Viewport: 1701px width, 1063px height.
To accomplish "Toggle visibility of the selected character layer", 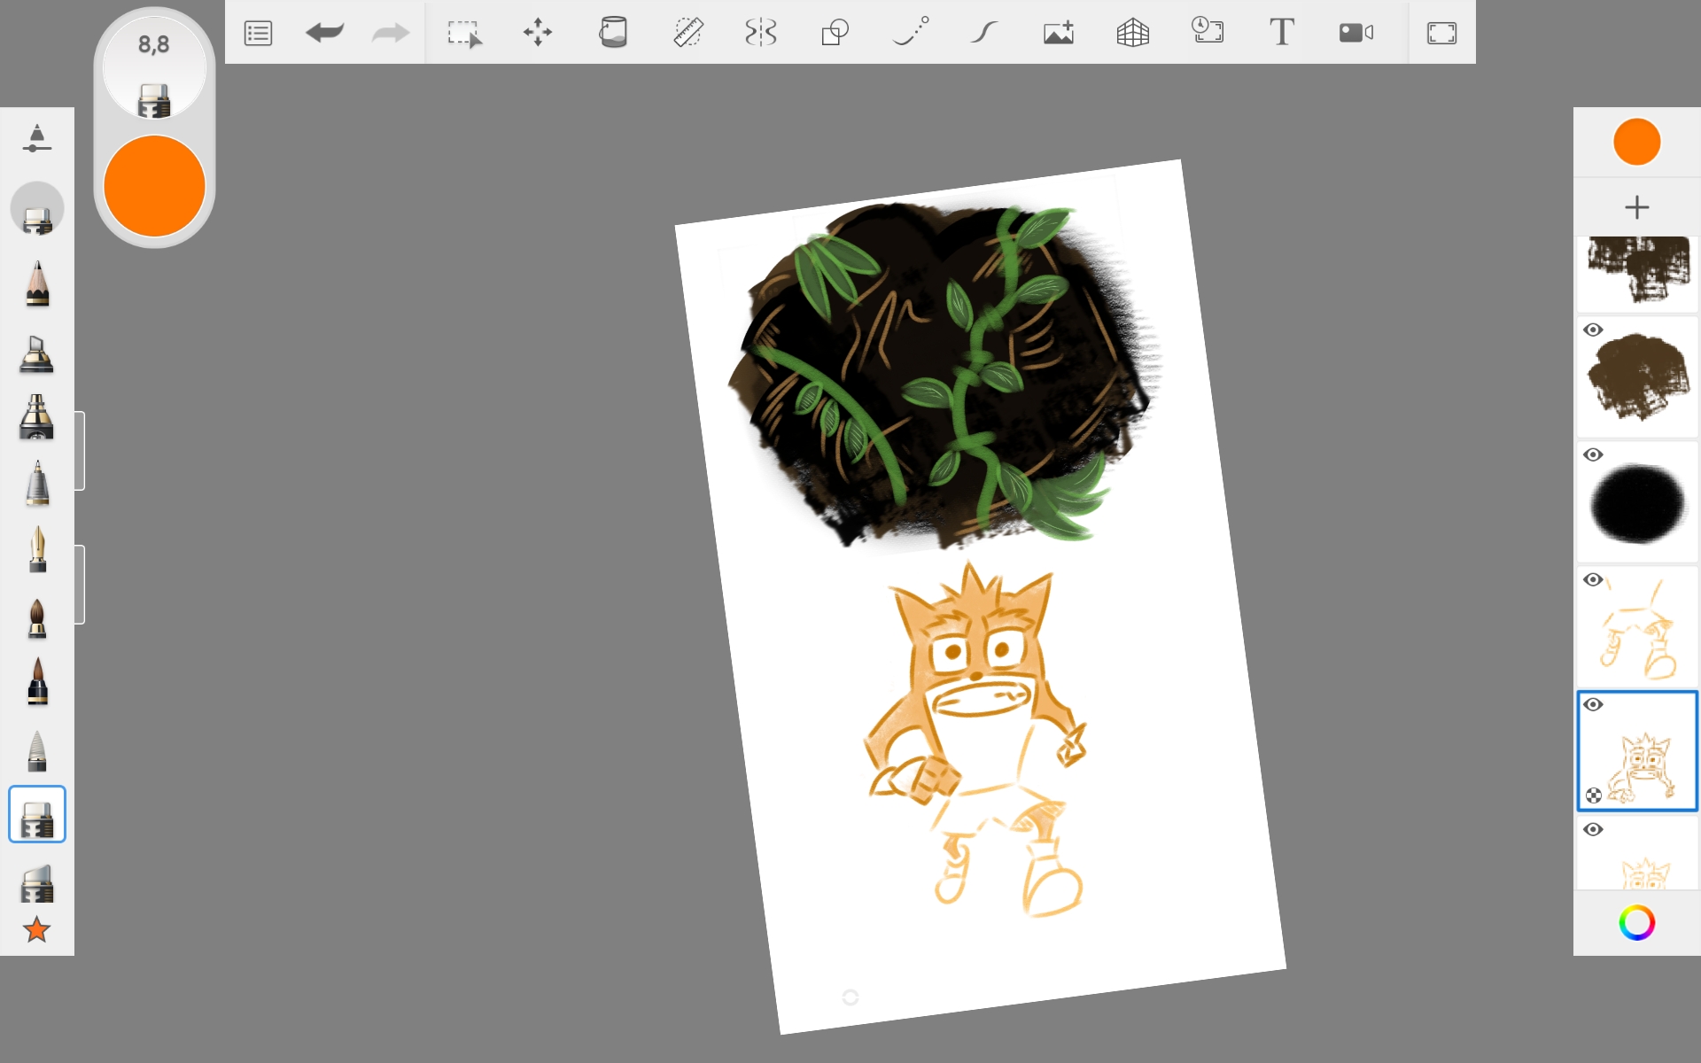I will pyautogui.click(x=1593, y=705).
